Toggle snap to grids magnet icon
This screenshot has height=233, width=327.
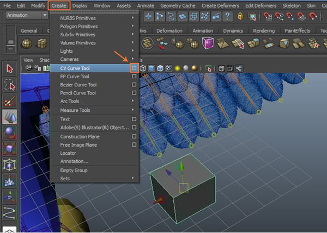(268, 16)
